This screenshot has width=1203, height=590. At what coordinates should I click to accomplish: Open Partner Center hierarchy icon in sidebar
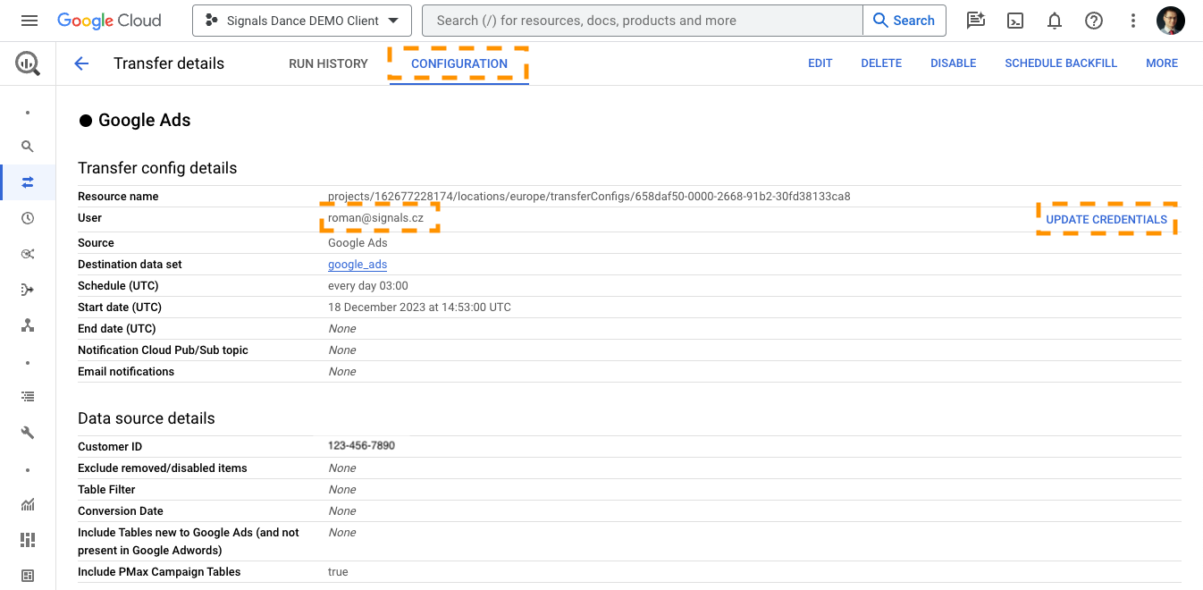(28, 325)
